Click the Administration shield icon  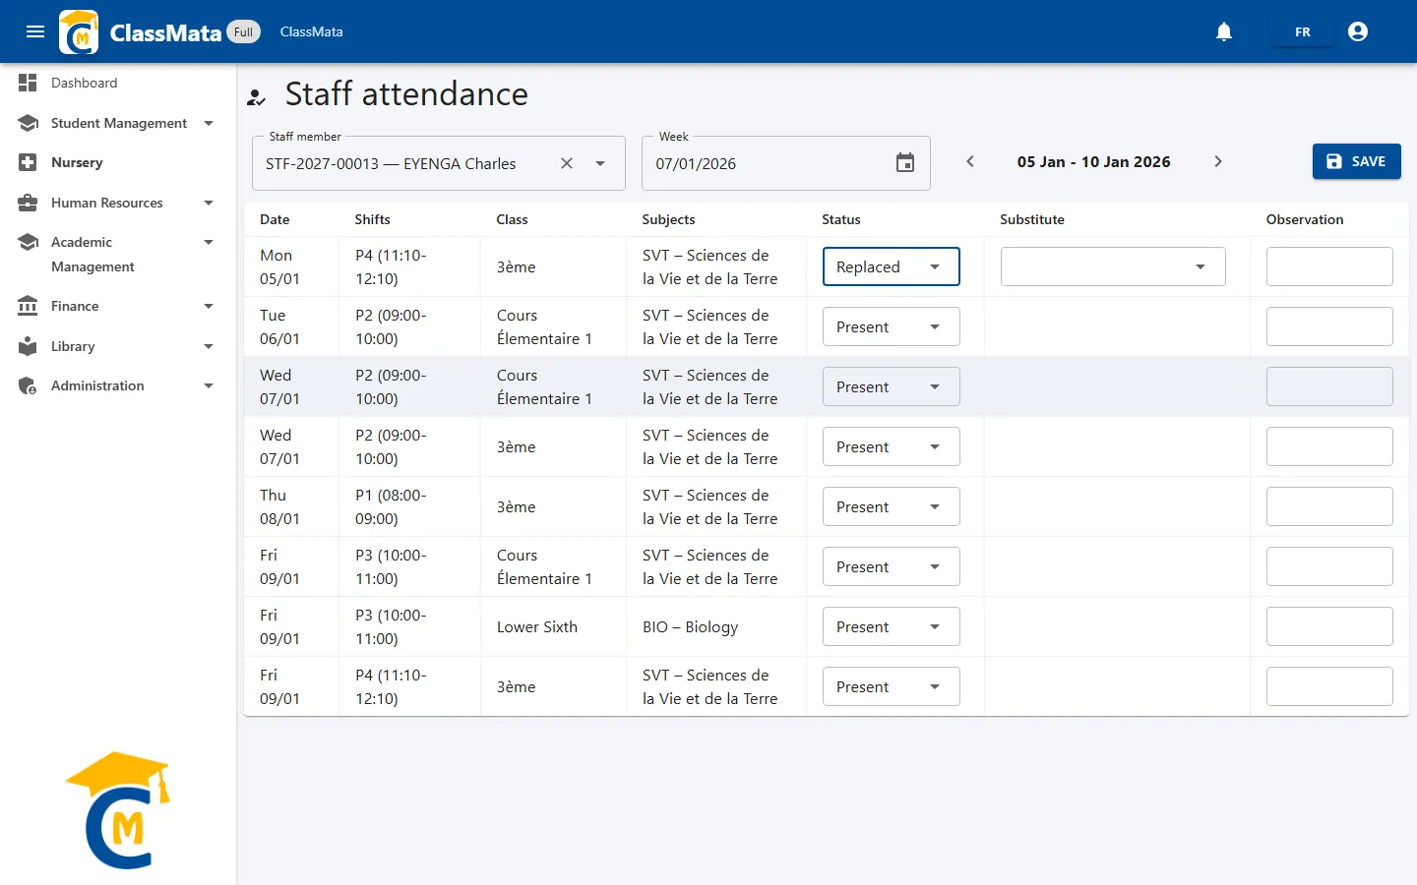click(28, 385)
